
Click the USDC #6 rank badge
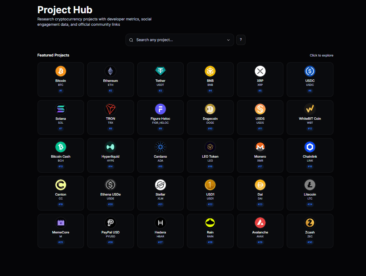coord(310,90)
